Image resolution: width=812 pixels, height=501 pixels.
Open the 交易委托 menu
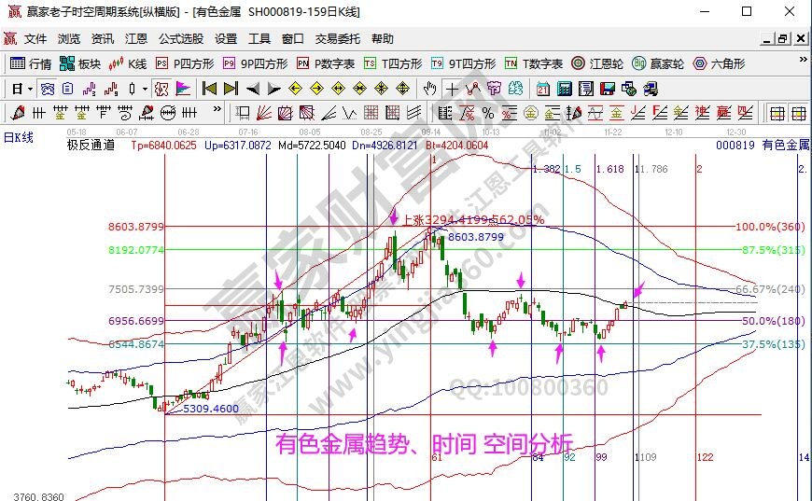click(337, 39)
